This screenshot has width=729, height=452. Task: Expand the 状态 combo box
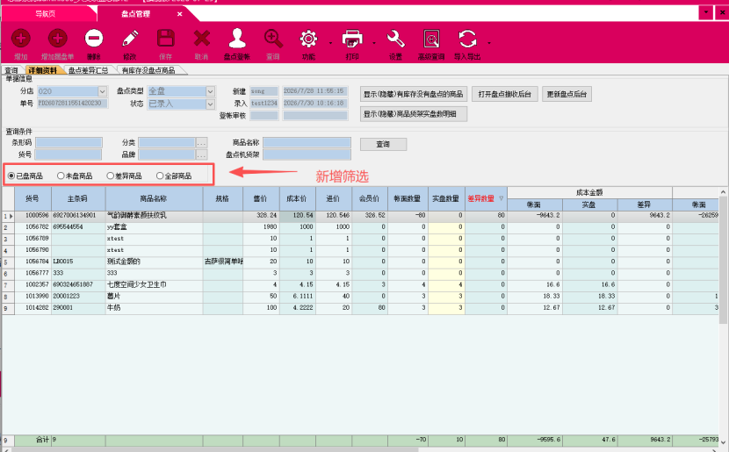210,104
